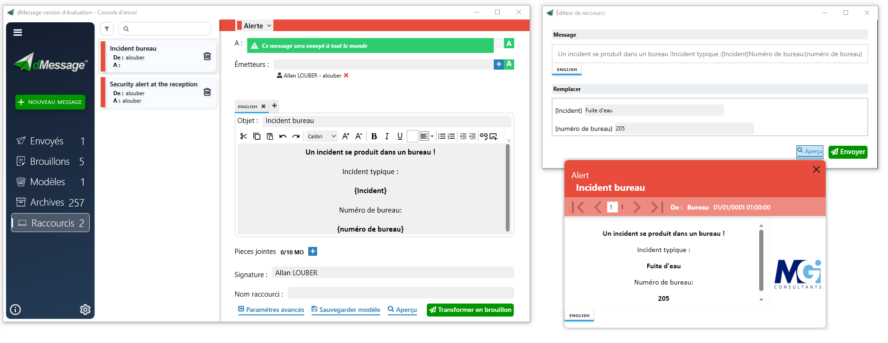888x343 pixels.
Task: Click the Transformer en brouillon button
Action: [470, 310]
